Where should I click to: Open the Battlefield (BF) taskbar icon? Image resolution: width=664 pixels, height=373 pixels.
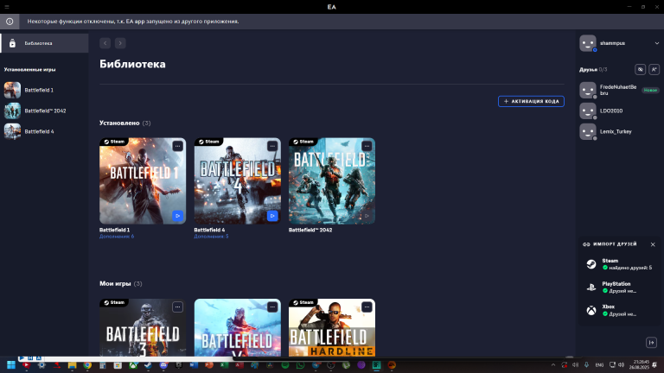point(376,365)
